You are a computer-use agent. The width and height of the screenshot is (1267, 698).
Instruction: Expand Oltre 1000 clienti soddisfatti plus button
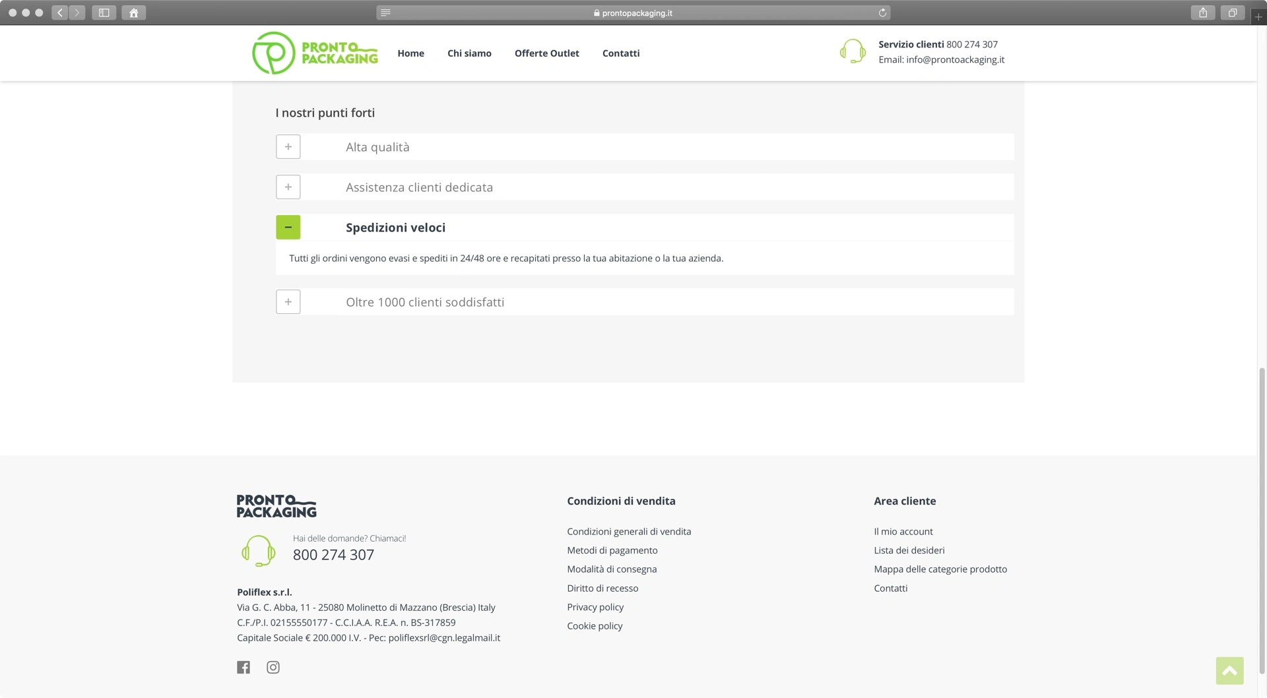(288, 301)
